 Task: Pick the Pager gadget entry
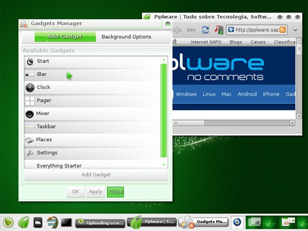[92, 101]
